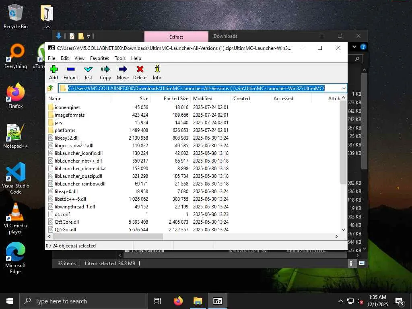This screenshot has height=309, width=412.
Task: Sort list by Name column
Action: (x=78, y=99)
